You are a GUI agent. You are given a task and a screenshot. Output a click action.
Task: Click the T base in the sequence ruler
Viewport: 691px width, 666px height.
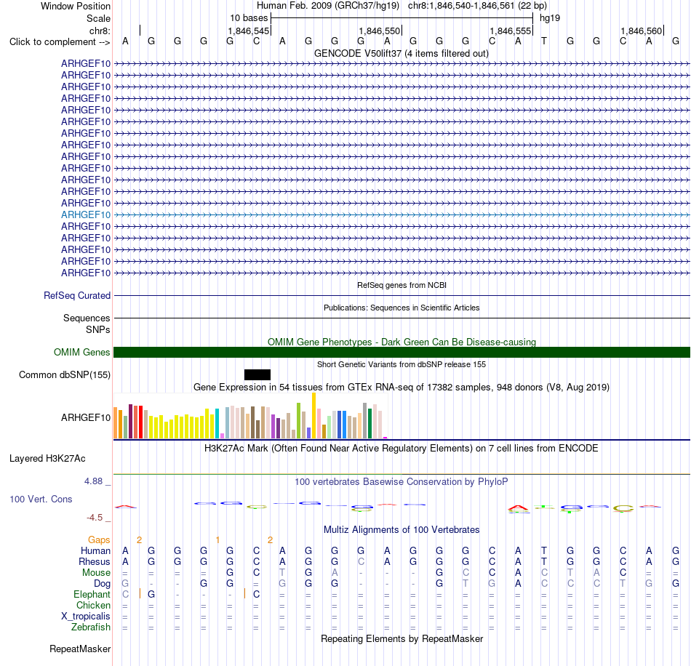544,41
